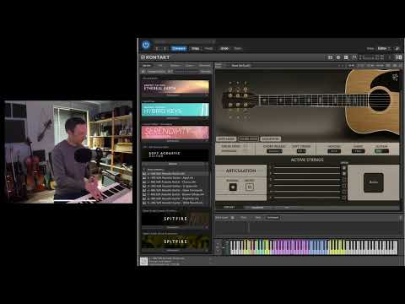Click the sixth active string slider
The image size is (405, 304).
307,198
